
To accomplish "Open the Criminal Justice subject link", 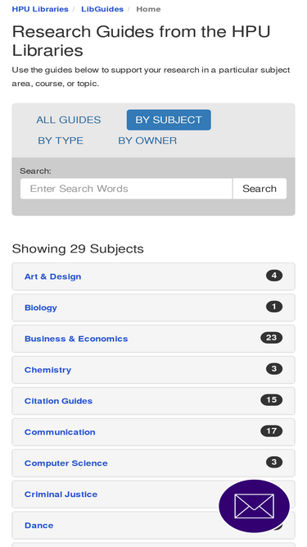I will 61,495.
